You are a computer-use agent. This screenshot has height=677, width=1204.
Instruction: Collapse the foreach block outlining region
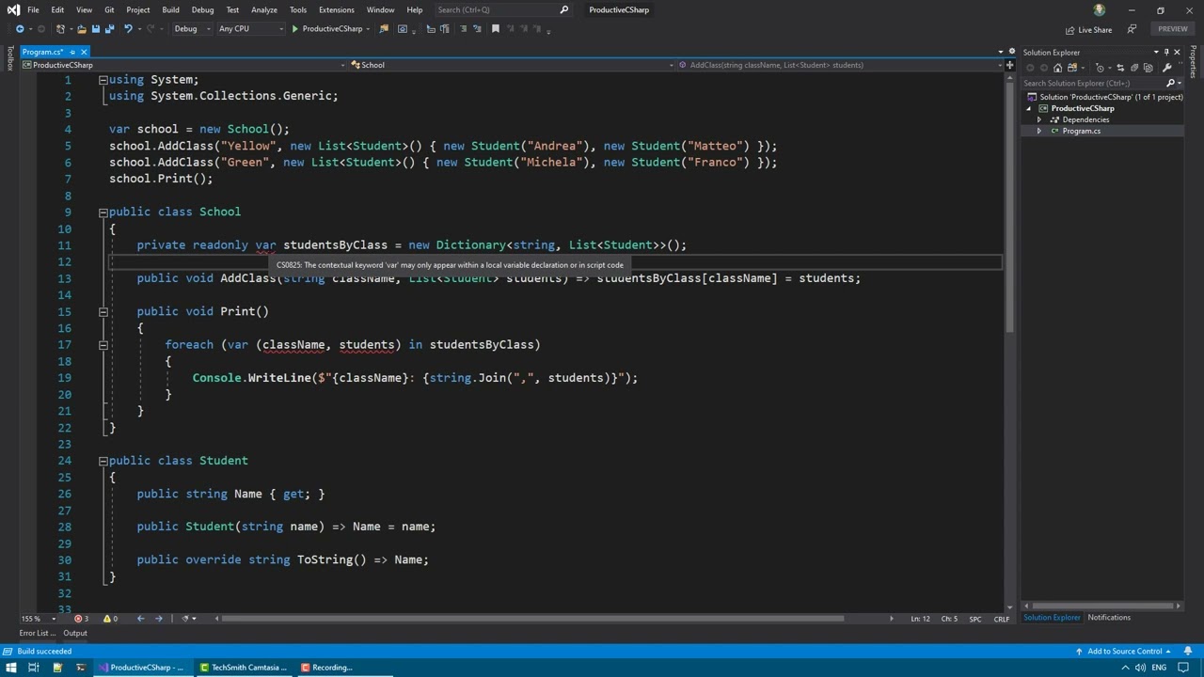(103, 345)
